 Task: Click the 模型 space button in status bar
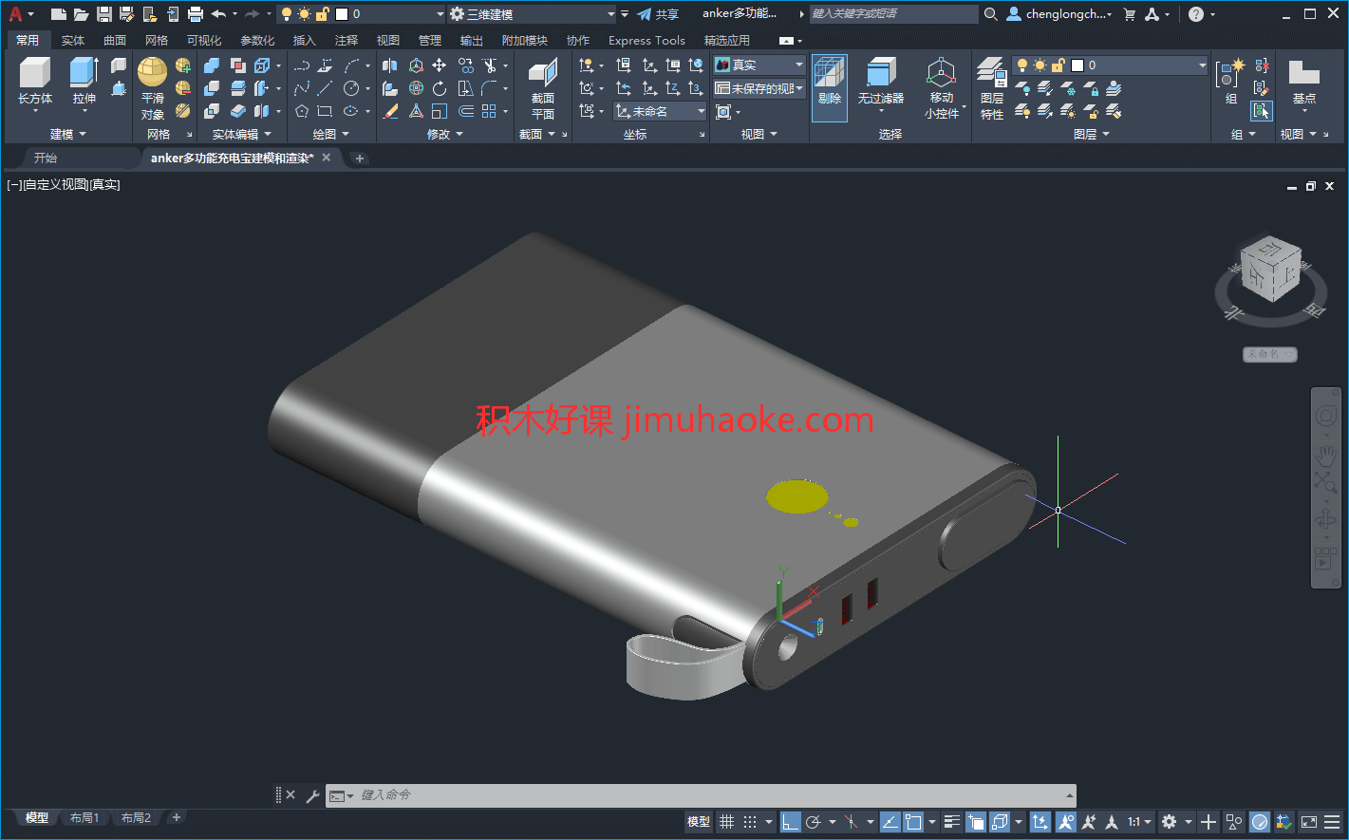click(699, 822)
